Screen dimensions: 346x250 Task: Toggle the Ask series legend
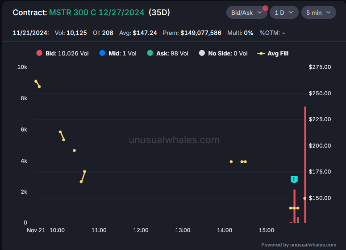[168, 53]
